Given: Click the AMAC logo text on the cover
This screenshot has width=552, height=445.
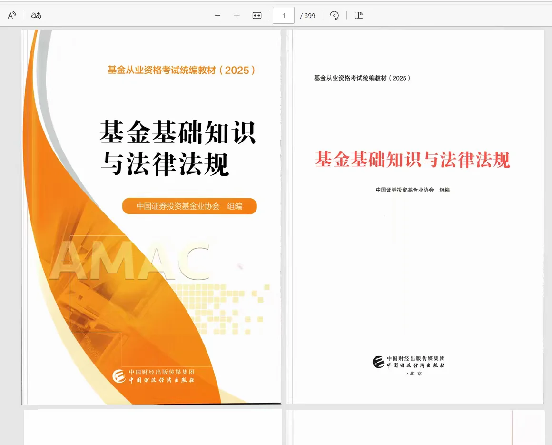Looking at the screenshot, I should (130, 261).
